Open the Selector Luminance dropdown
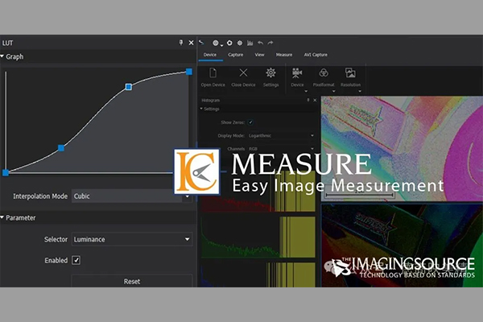This screenshot has width=483, height=322. (x=132, y=239)
